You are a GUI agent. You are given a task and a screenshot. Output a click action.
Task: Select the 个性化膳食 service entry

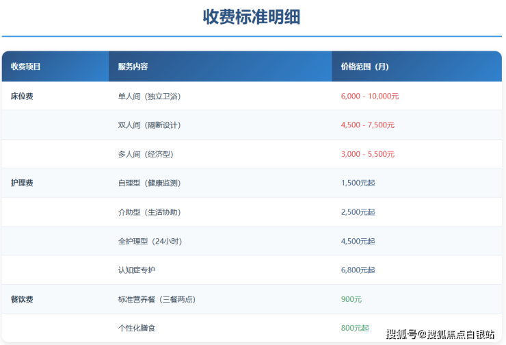(x=137, y=329)
